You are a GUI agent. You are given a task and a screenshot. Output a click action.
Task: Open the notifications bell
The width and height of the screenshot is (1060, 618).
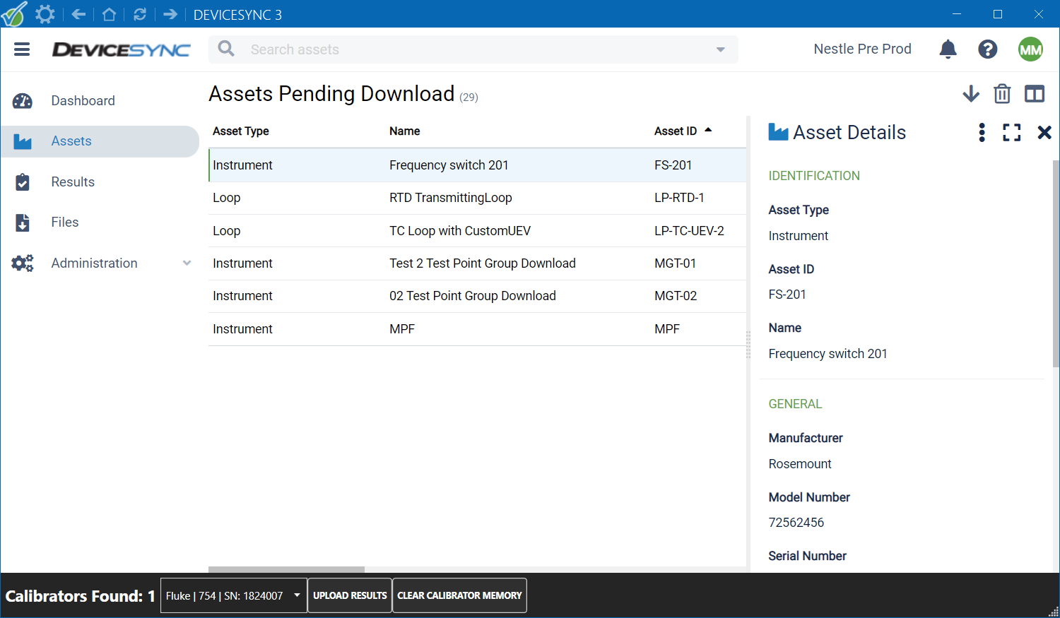pos(948,49)
